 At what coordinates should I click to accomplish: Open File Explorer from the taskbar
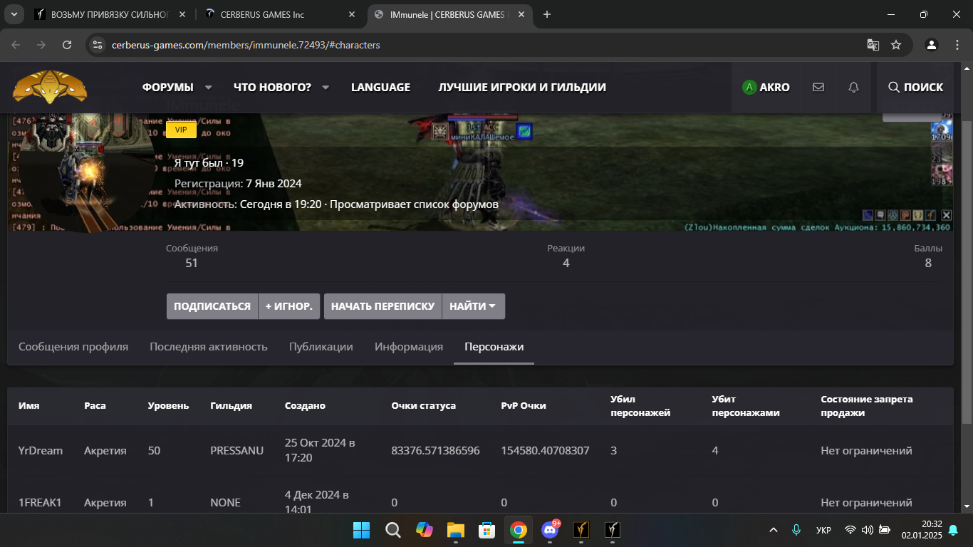(455, 530)
